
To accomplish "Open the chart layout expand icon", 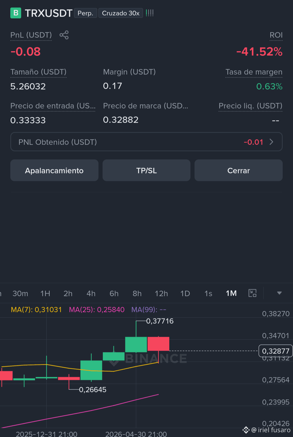I will point(253,293).
